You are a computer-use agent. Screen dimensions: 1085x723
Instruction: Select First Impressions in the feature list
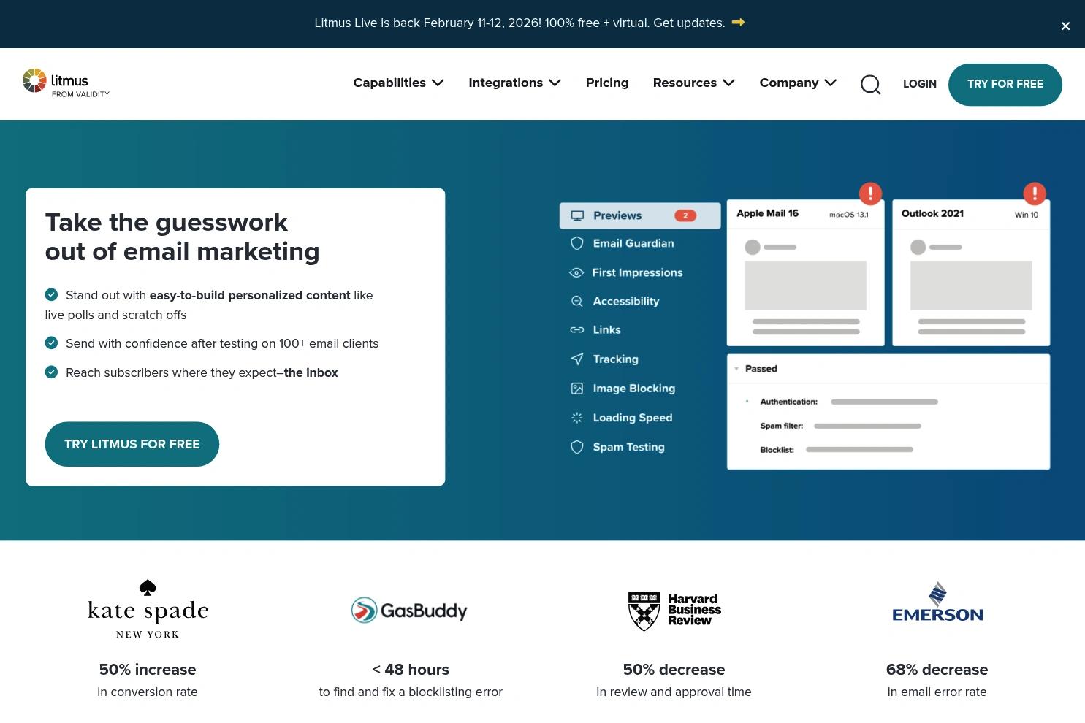point(637,272)
